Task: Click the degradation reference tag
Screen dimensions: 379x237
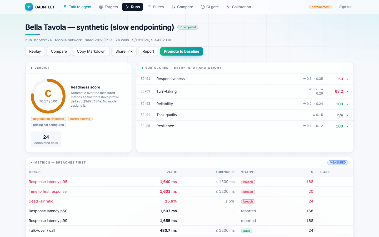Action: pyautogui.click(x=48, y=119)
